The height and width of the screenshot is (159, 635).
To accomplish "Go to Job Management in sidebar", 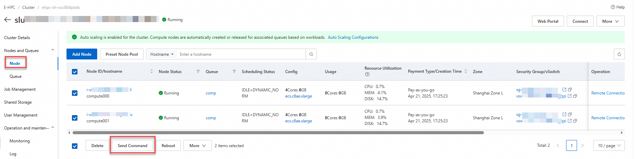I will (x=20, y=89).
